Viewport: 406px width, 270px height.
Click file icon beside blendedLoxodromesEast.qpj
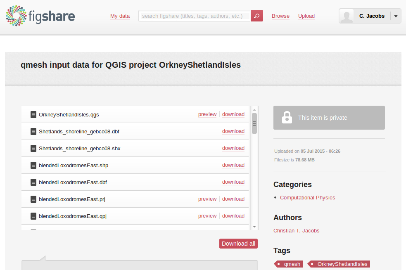point(33,216)
